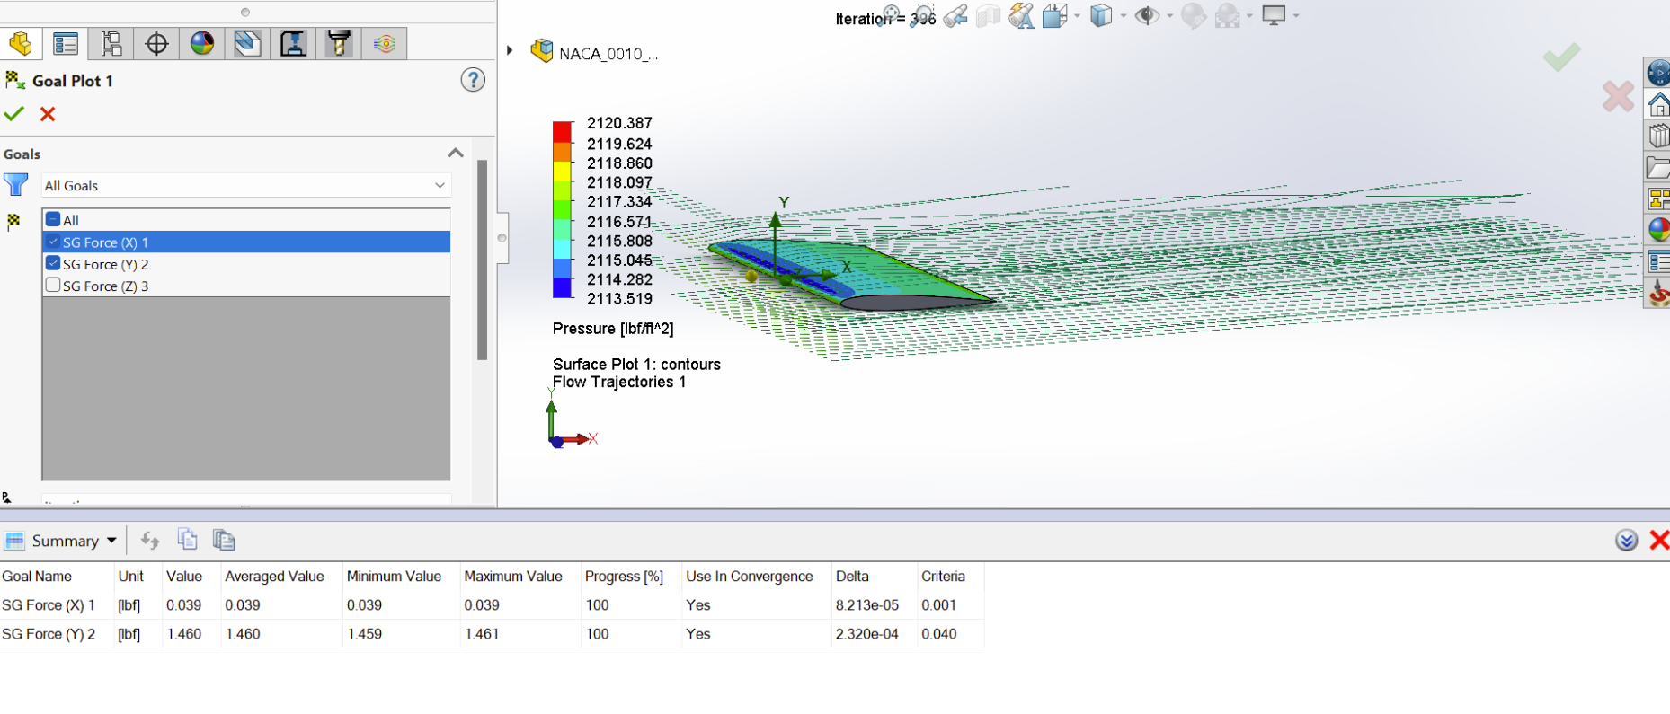
Task: Click Zoom to Fit in view toolbar
Action: click(891, 15)
